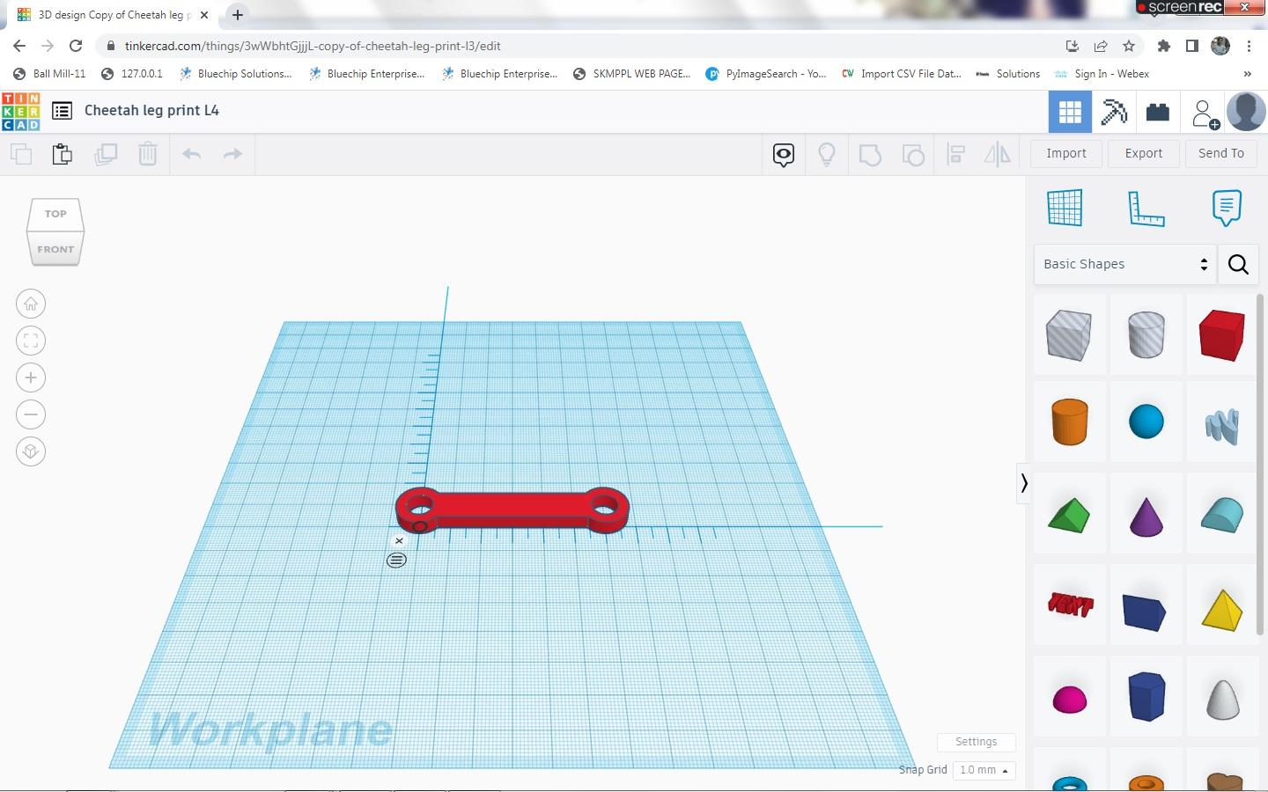
Task: Select the Notes tool
Action: click(1227, 208)
